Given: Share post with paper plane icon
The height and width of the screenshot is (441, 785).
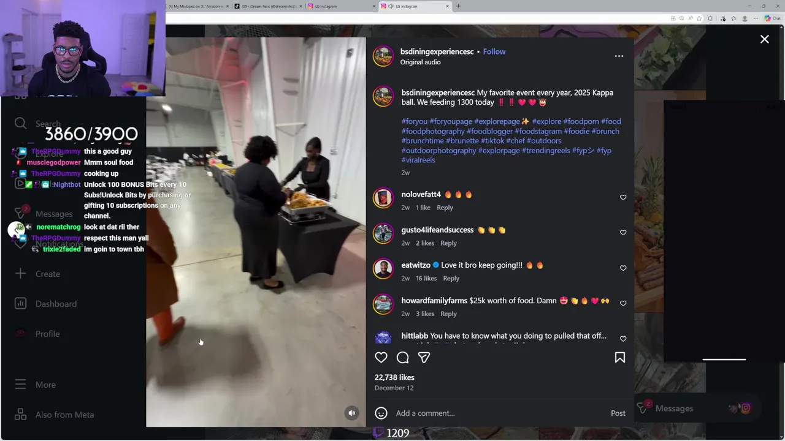Looking at the screenshot, I should pos(424,357).
